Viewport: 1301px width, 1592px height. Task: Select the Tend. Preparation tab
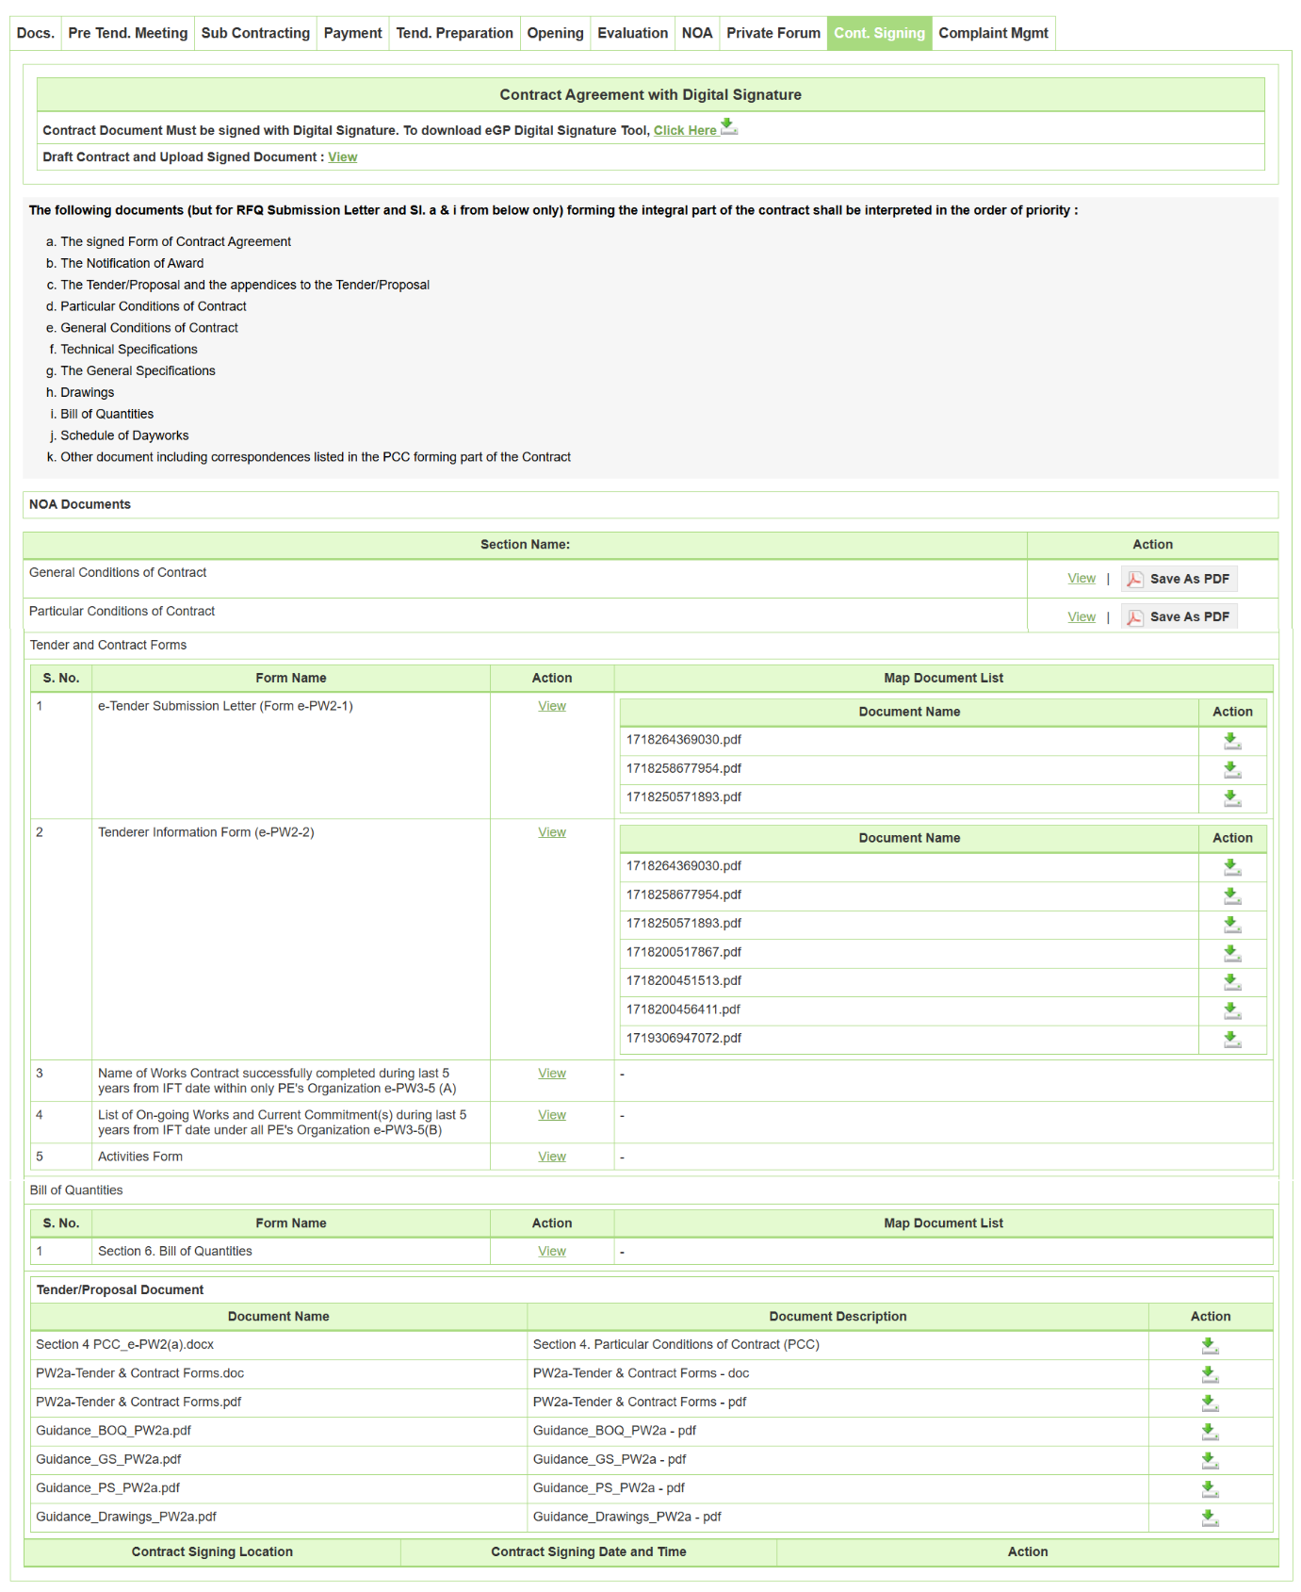[455, 33]
